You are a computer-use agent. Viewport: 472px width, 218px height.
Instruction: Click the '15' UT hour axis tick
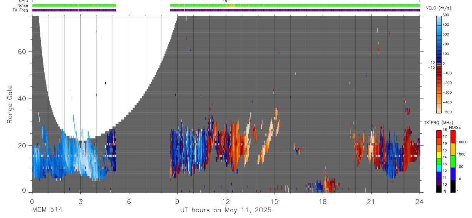[274, 201]
